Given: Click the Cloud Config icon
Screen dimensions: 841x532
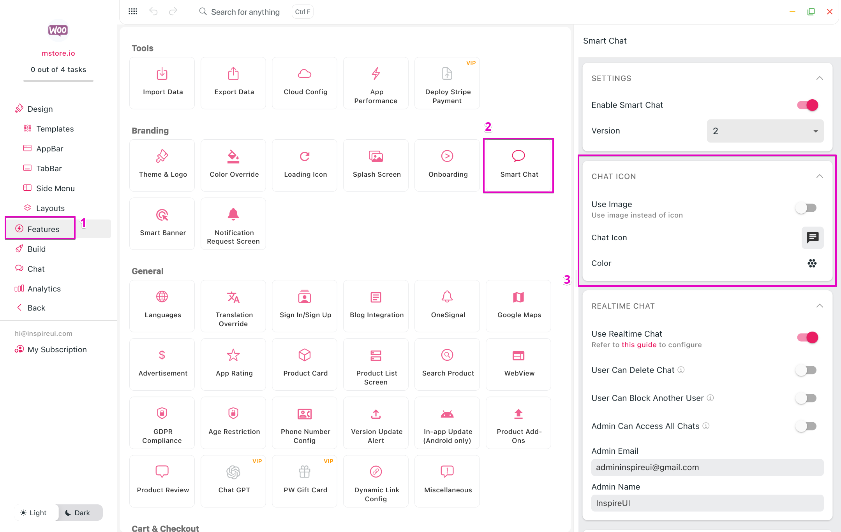Looking at the screenshot, I should pyautogui.click(x=305, y=74).
